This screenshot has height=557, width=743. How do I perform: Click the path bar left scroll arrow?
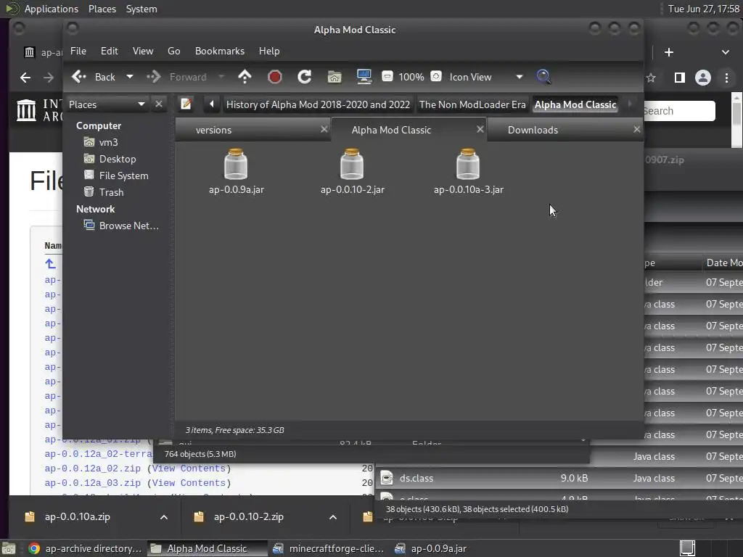pos(211,104)
